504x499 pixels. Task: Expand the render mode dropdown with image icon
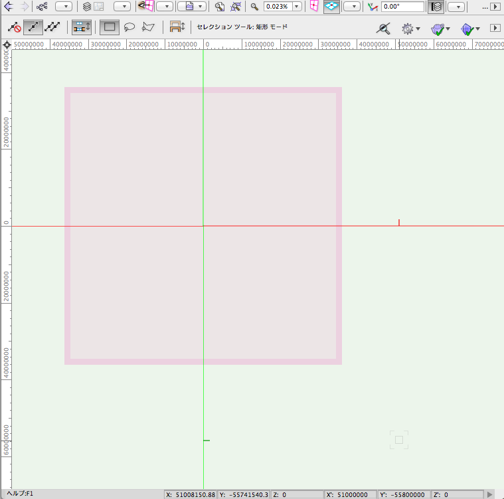tap(191, 7)
